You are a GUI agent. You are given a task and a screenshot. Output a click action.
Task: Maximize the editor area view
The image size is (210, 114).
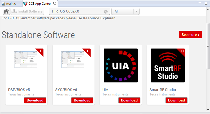pyautogui.click(x=206, y=3)
